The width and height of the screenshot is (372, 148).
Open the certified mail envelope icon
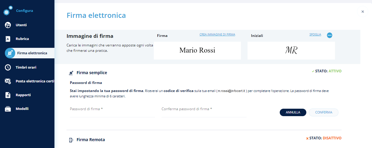[x=8, y=81]
